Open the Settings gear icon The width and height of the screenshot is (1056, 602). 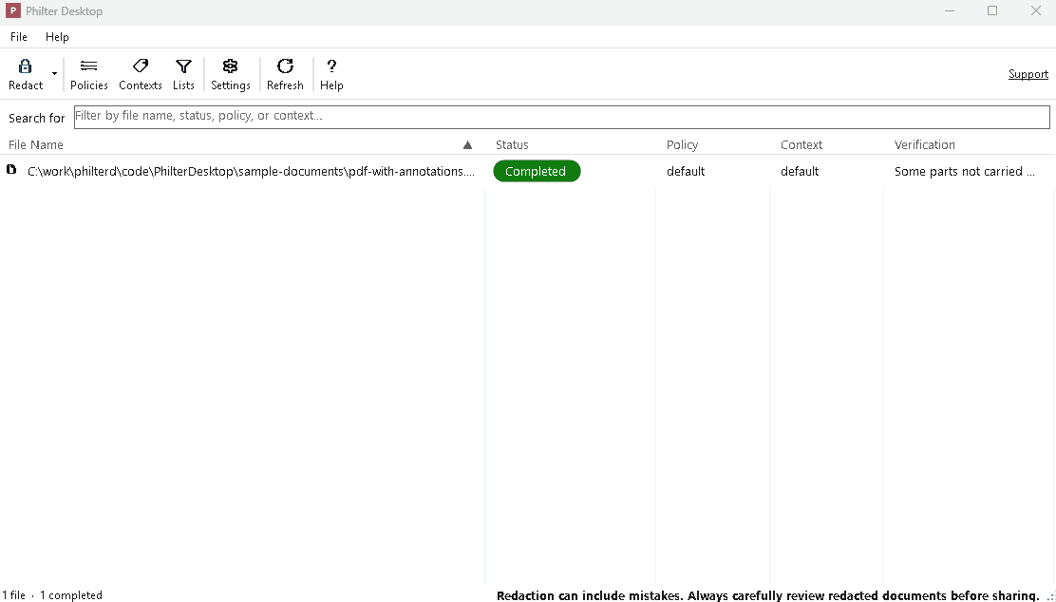click(231, 66)
